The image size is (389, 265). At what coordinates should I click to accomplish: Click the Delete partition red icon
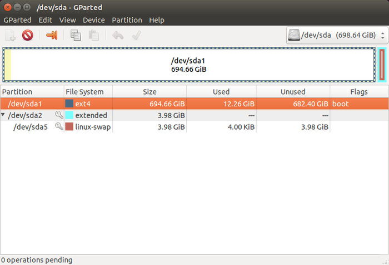coord(27,36)
